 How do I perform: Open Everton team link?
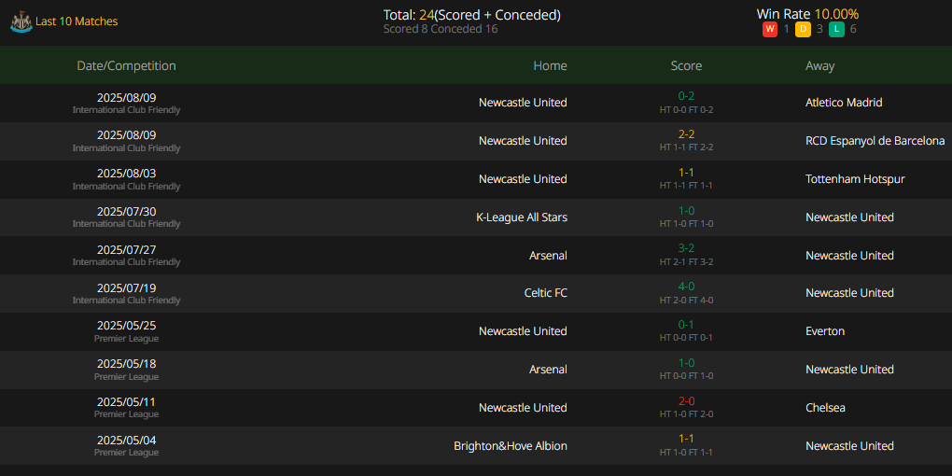(x=825, y=331)
